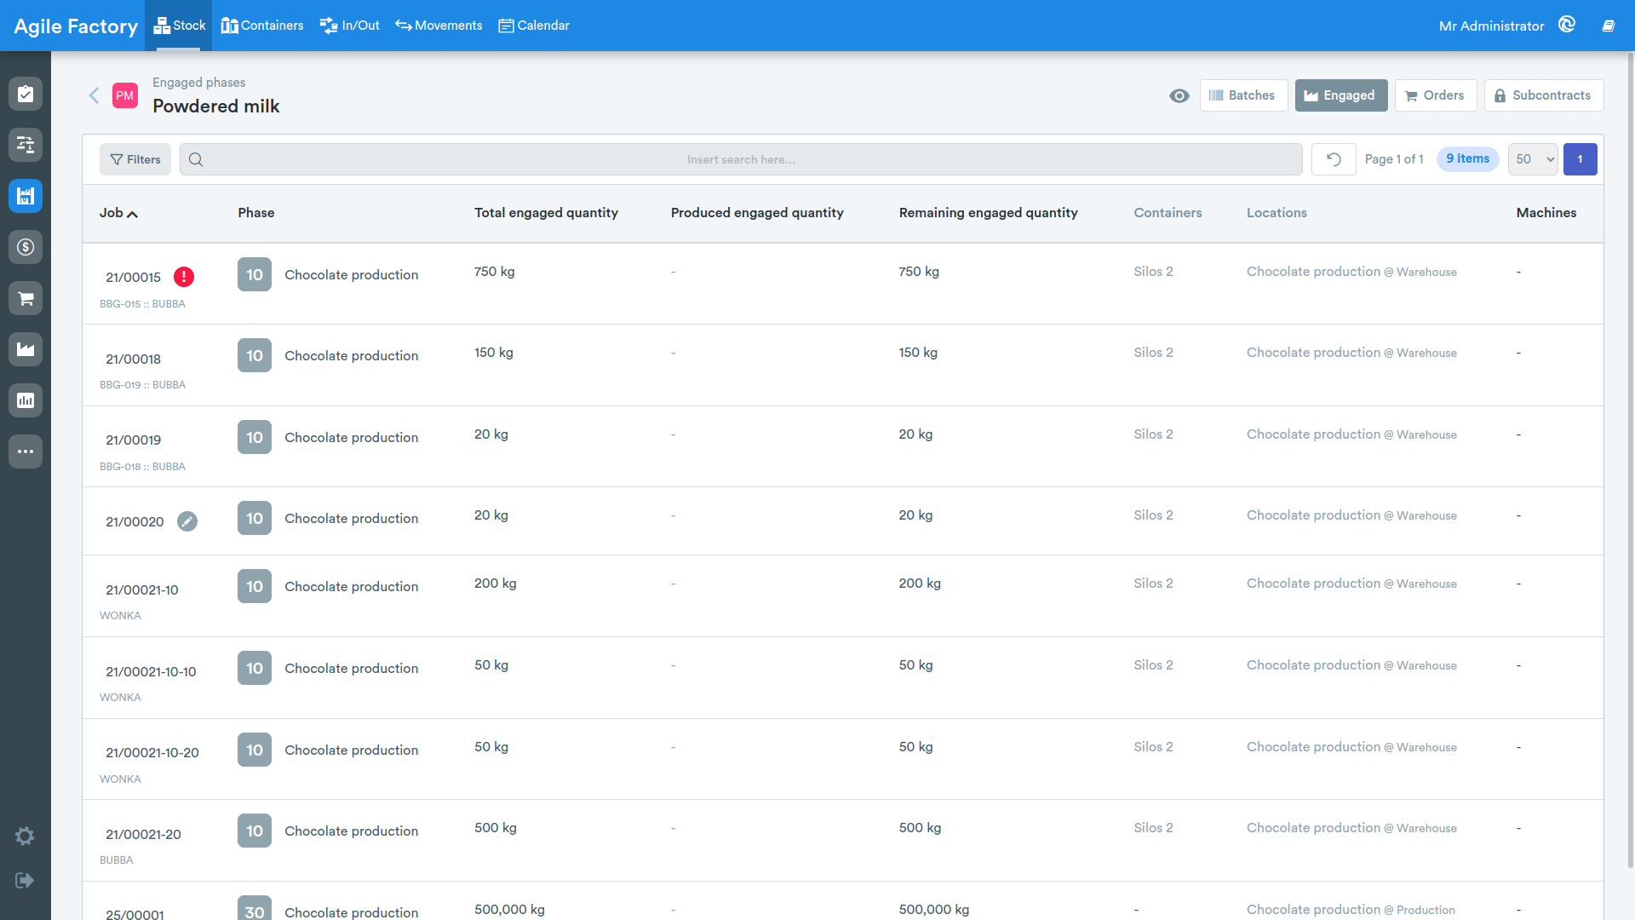
Task: Sort by the Job column header
Action: click(x=118, y=213)
